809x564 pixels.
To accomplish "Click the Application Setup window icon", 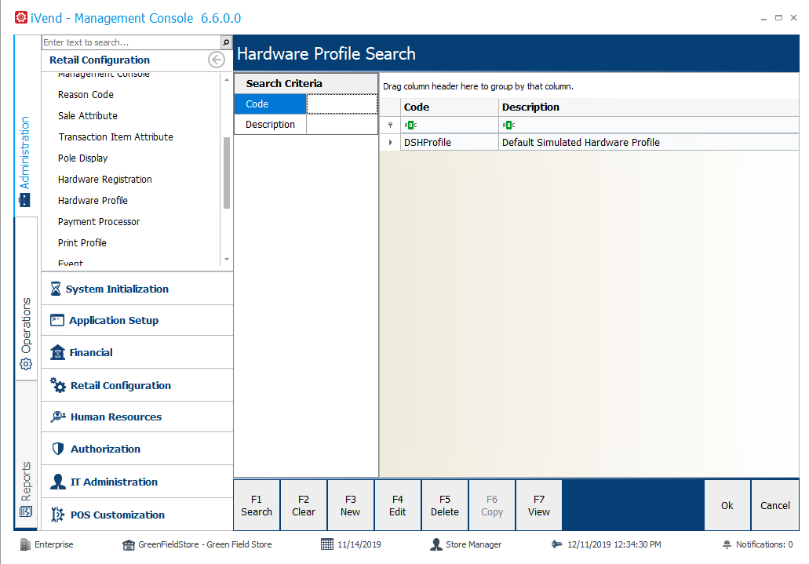I will click(56, 321).
